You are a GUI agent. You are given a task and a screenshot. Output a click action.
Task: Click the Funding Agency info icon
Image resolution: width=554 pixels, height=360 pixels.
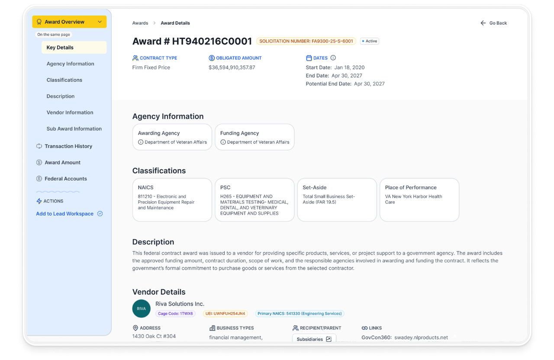223,142
